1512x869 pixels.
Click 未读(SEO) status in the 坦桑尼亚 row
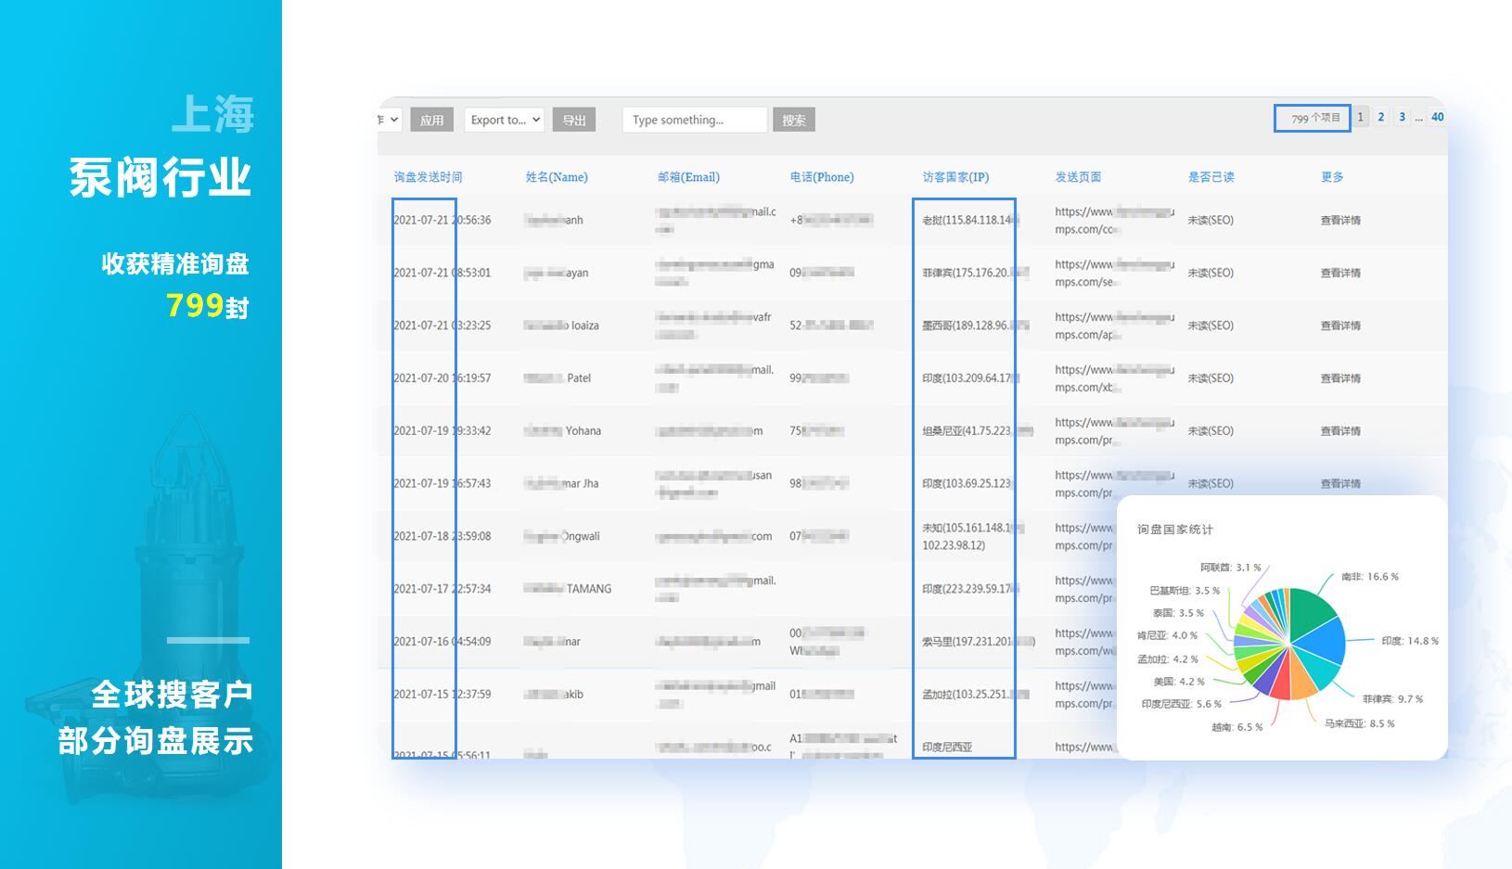click(x=1211, y=431)
